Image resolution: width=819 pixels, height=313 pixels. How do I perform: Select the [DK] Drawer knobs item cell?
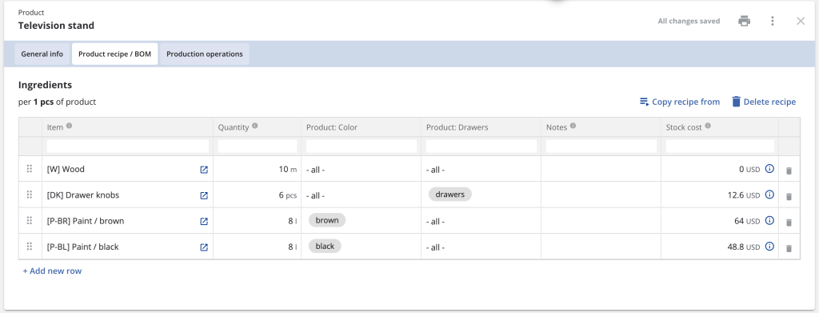pos(127,195)
